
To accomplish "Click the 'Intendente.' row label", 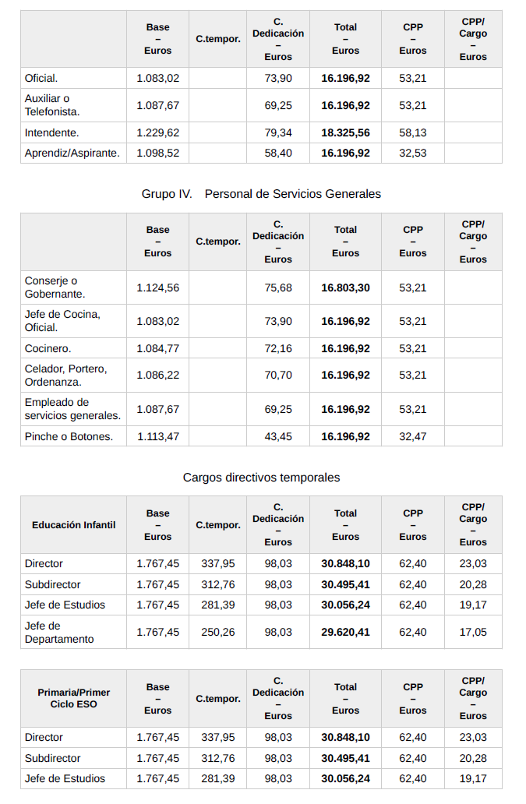I will click(52, 132).
